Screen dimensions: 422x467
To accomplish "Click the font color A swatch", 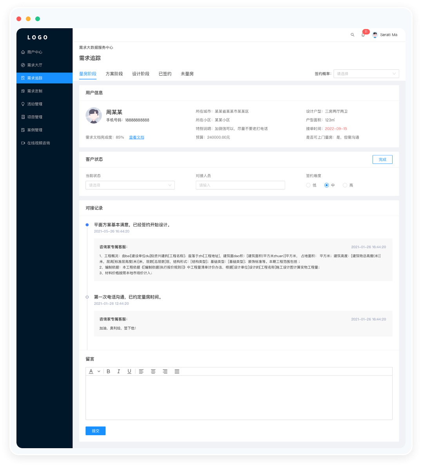I will pyautogui.click(x=91, y=371).
